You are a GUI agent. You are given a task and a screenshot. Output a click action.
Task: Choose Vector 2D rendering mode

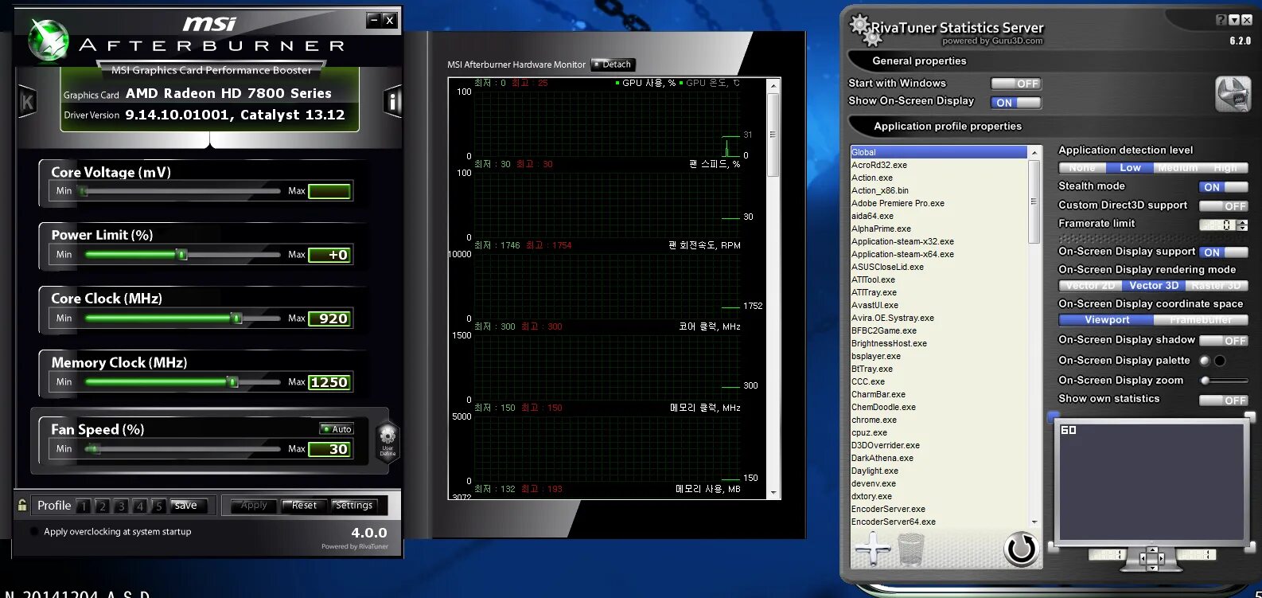click(1090, 286)
